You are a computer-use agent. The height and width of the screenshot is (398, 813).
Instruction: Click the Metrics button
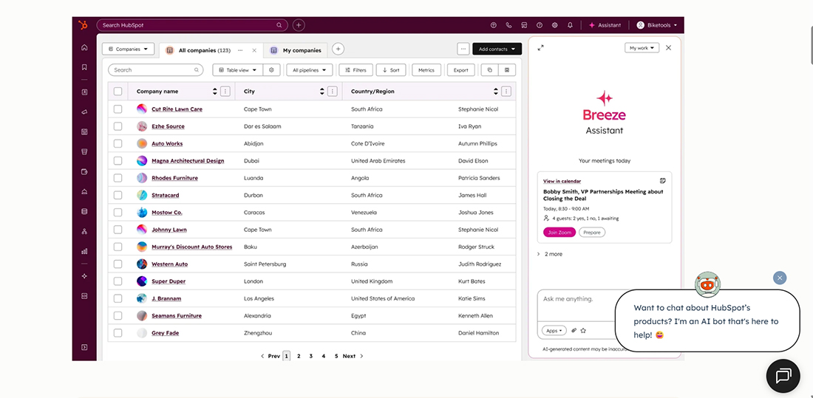point(426,70)
